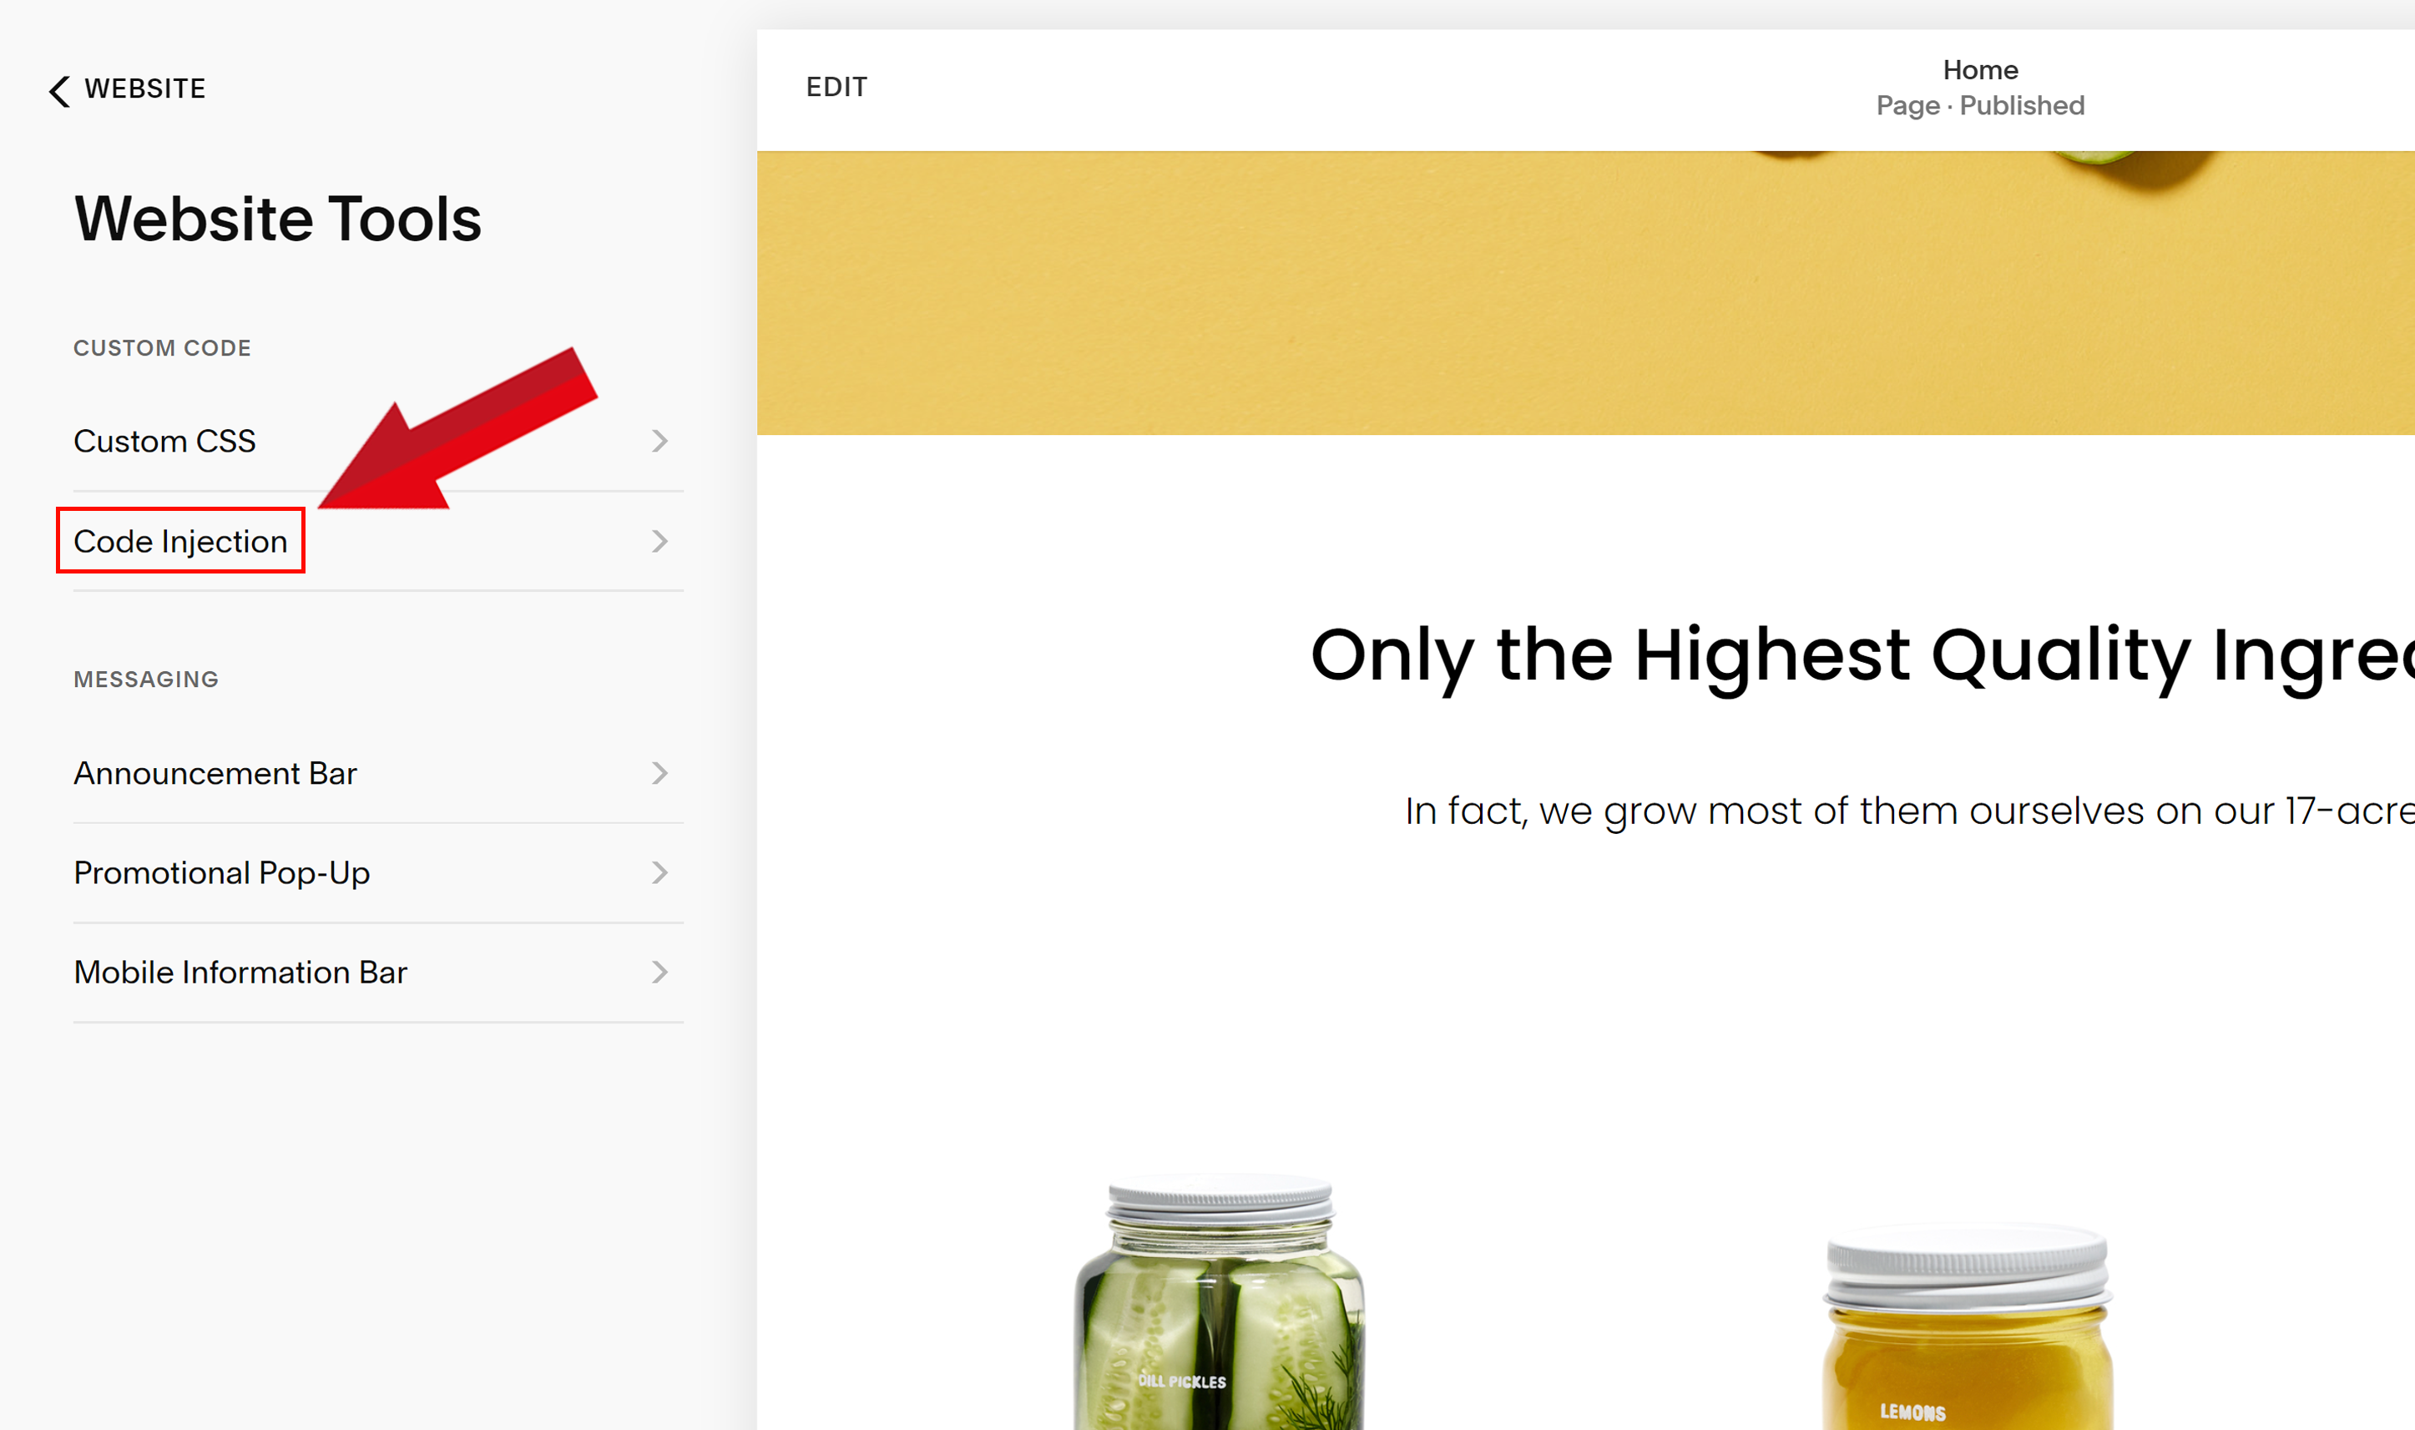The width and height of the screenshot is (2415, 1430).
Task: Click the chevron next to Promotional Pop-Up
Action: click(659, 872)
